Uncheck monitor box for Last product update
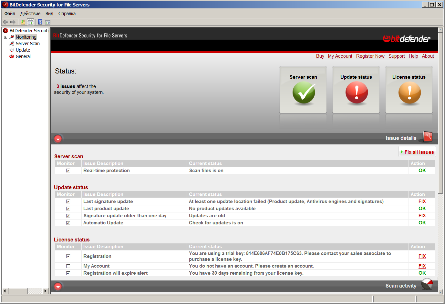The width and height of the screenshot is (445, 304). (x=68, y=209)
